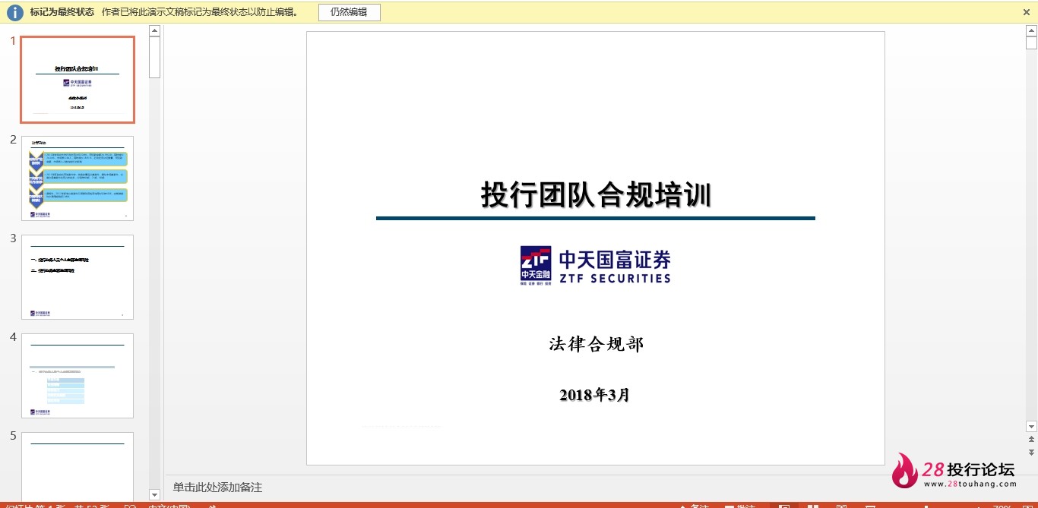The width and height of the screenshot is (1038, 508).
Task: Select the 中天国富证券 ZTF Securities logo on the slide
Action: 595,266
